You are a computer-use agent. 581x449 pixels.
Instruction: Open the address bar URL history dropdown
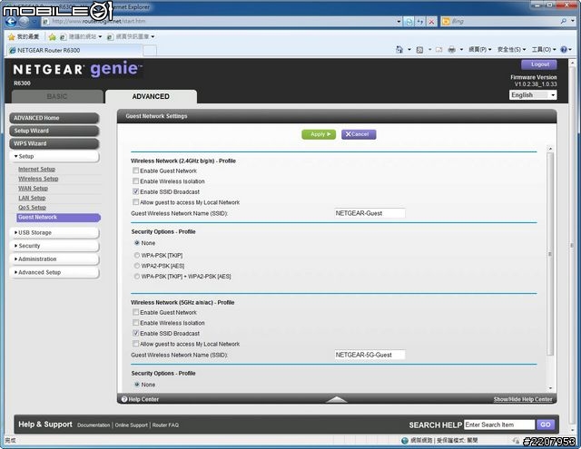click(x=399, y=22)
